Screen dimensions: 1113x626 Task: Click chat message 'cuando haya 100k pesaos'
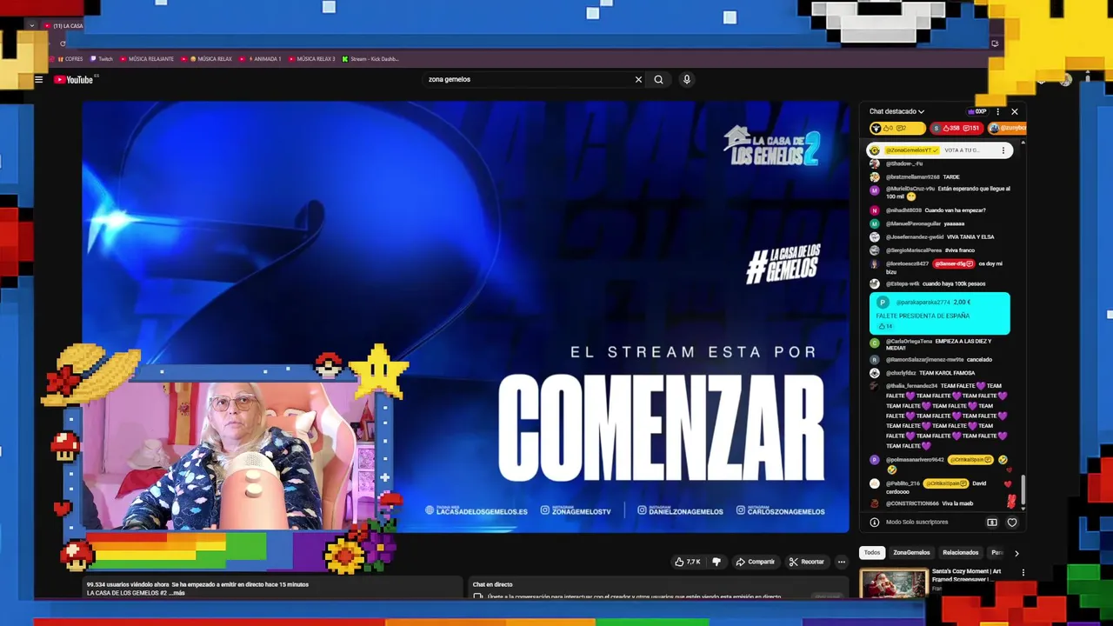pyautogui.click(x=954, y=283)
